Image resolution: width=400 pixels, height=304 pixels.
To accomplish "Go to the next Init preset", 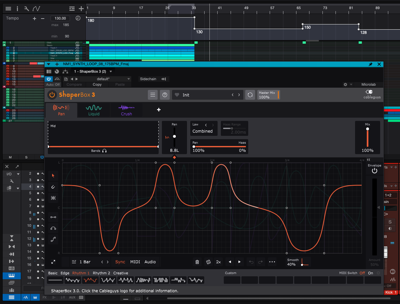I will [239, 95].
